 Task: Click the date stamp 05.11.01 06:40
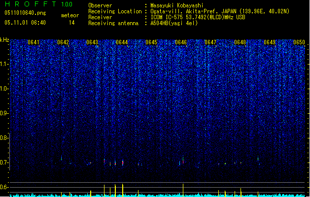25,23
